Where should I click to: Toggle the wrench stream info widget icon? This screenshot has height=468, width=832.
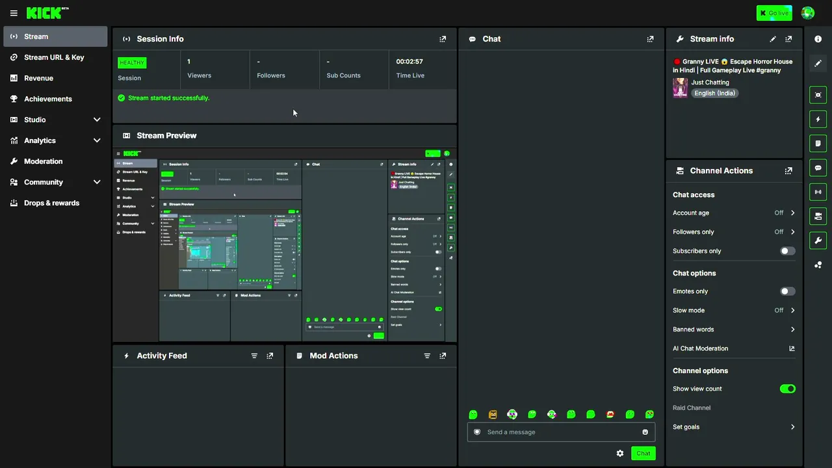click(x=818, y=240)
